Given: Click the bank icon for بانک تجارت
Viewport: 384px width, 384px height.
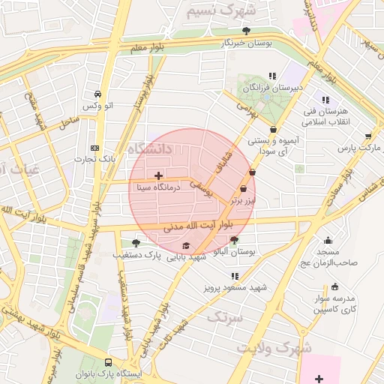Looking at the screenshot, I should (94, 148).
